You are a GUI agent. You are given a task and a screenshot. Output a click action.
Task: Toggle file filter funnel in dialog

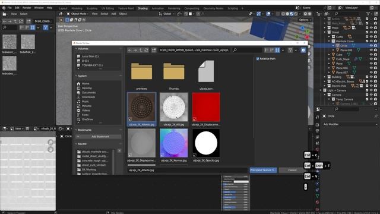pyautogui.click(x=290, y=50)
